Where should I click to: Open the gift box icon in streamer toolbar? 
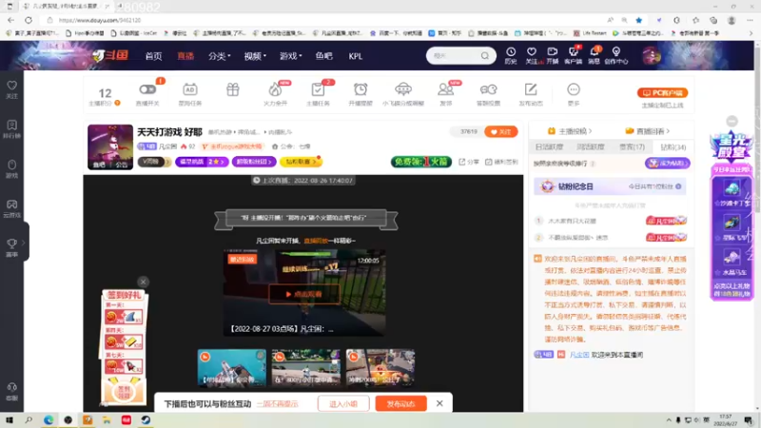[x=232, y=89]
